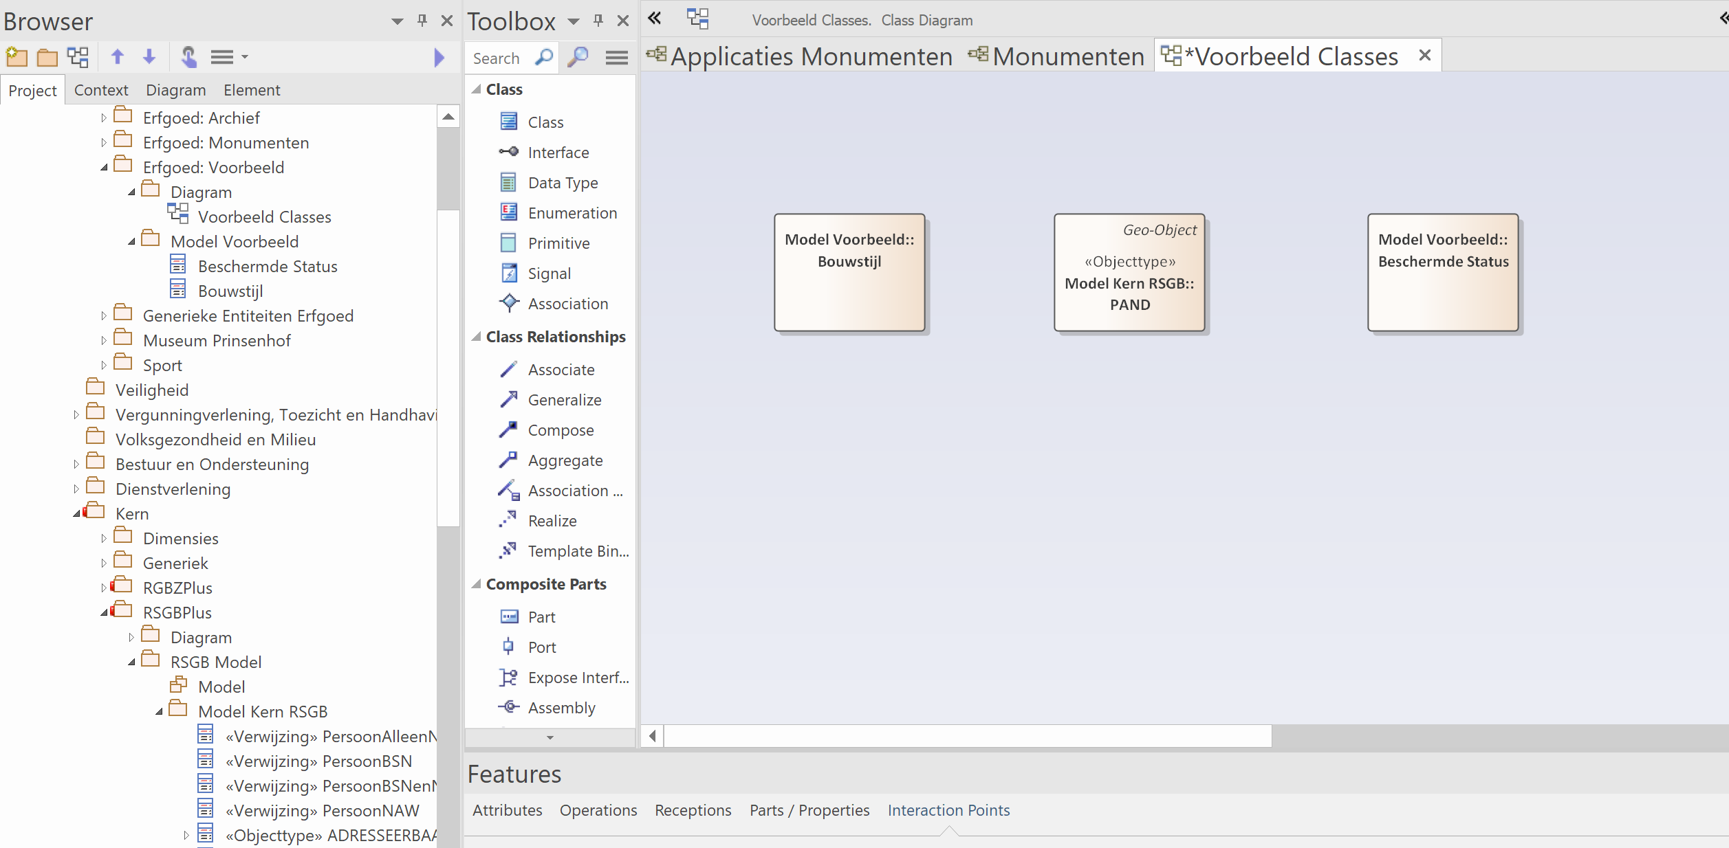Collapse the Erfgoed: Voorbeeld package
The image size is (1729, 848).
[104, 168]
